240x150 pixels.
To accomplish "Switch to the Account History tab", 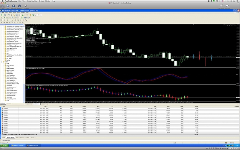I will point(10,138).
